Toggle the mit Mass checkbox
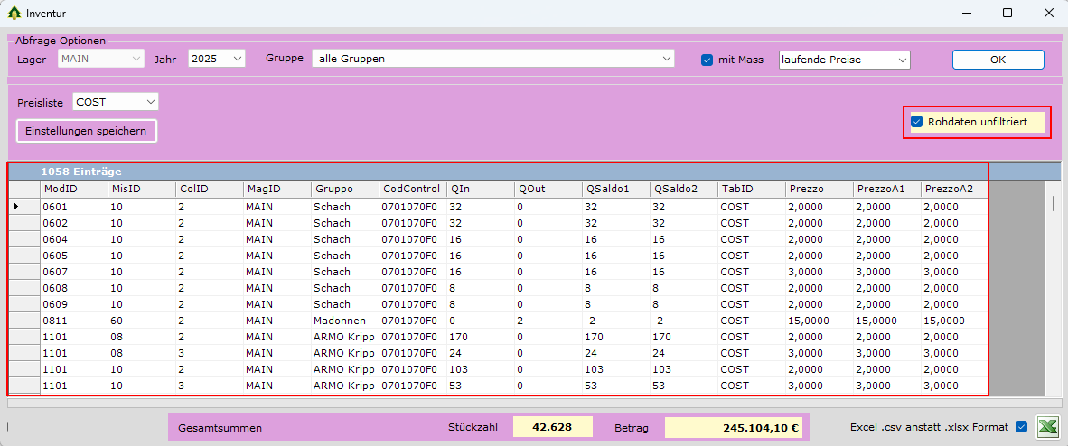Viewport: 1068px width, 446px height. click(707, 60)
